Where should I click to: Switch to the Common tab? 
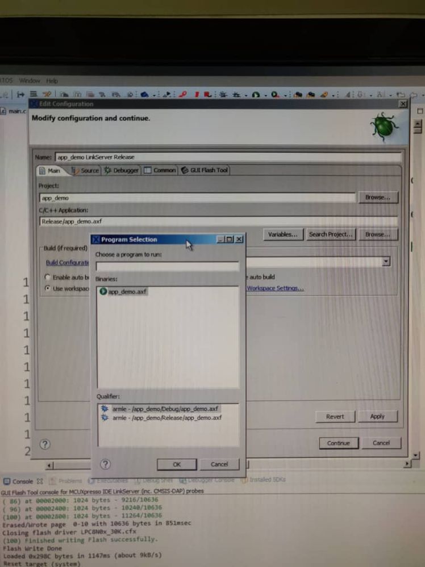click(160, 170)
